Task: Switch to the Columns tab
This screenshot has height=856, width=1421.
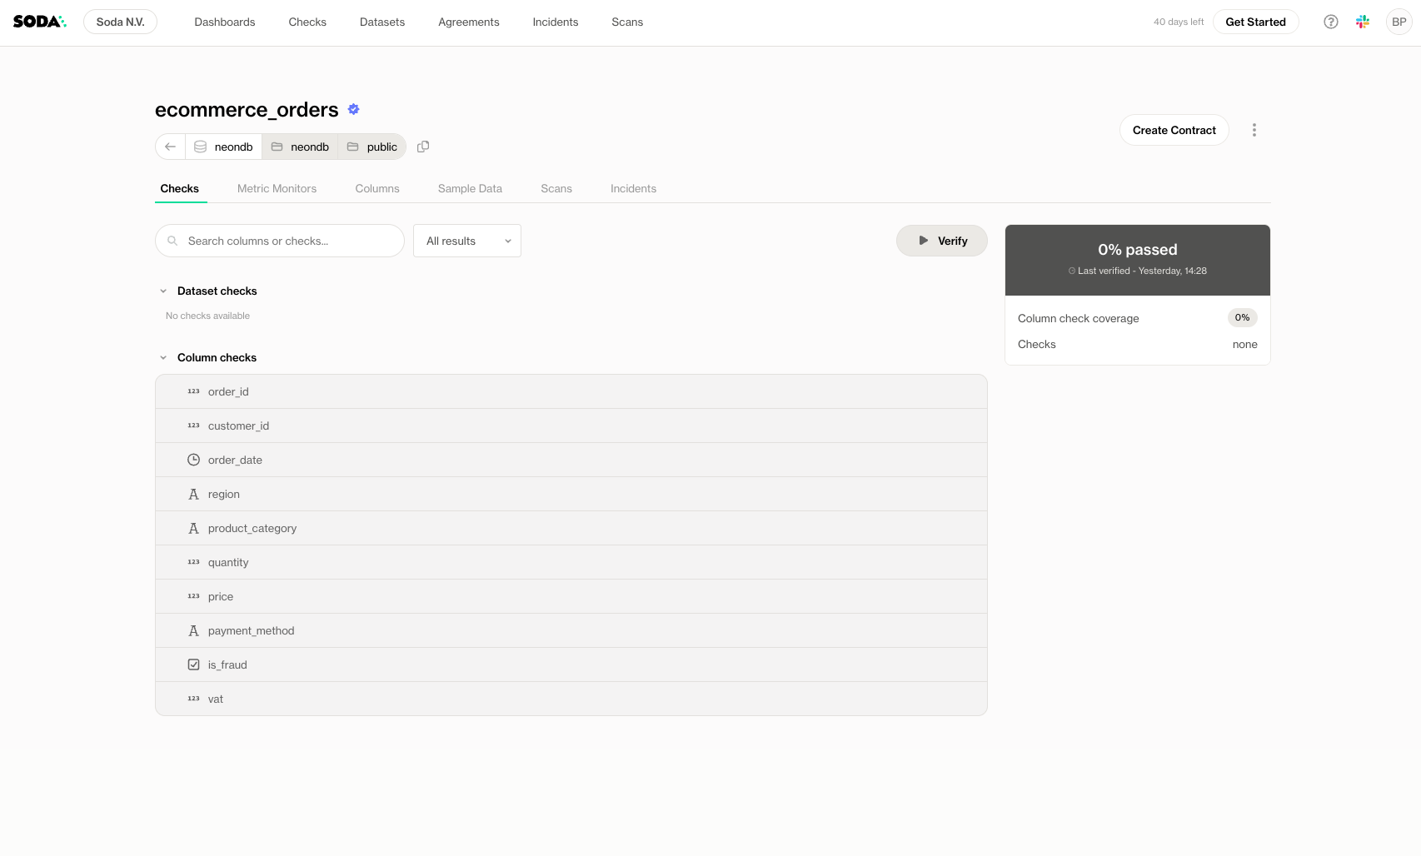Action: pyautogui.click(x=377, y=188)
